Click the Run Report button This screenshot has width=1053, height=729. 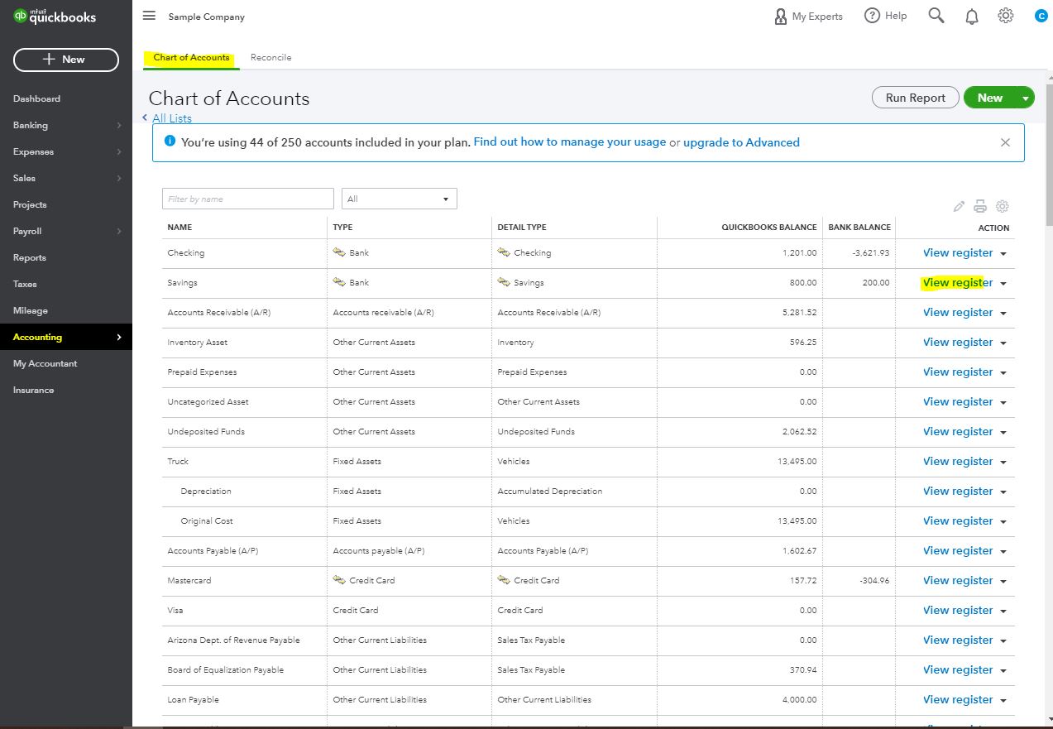[915, 98]
